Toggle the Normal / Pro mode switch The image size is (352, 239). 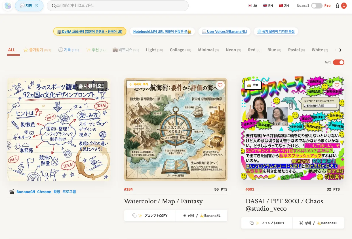coord(317,6)
